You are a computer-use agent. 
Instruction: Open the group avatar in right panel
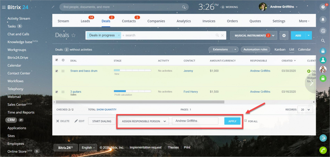[323, 69]
